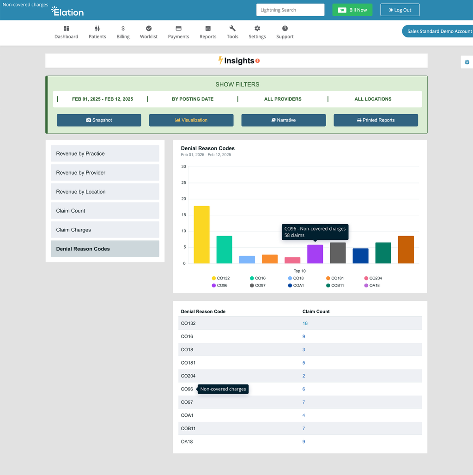Toggle CO96 legend entry in chart
This screenshot has width=473, height=475.
(x=219, y=286)
